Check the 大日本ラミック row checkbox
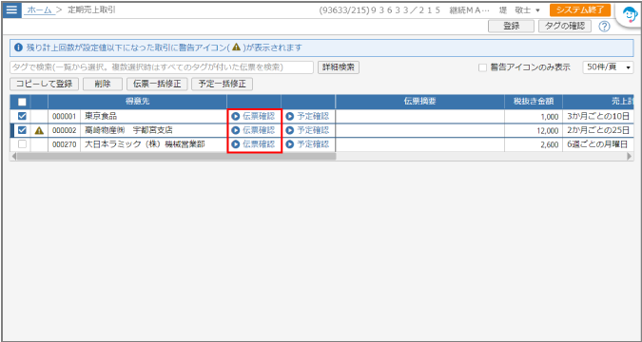The image size is (642, 342). coord(22,144)
